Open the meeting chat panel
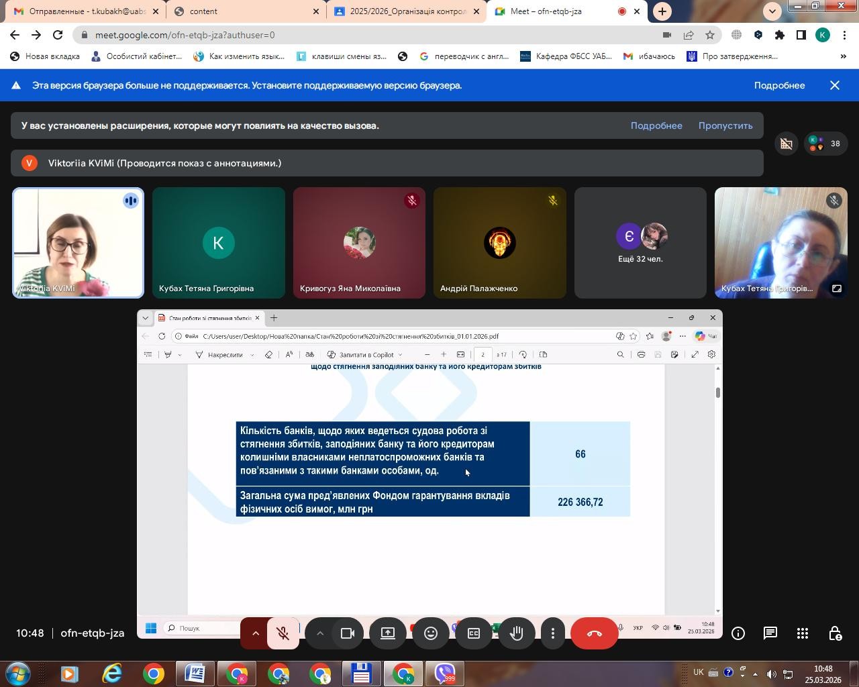The image size is (859, 687). [x=770, y=633]
